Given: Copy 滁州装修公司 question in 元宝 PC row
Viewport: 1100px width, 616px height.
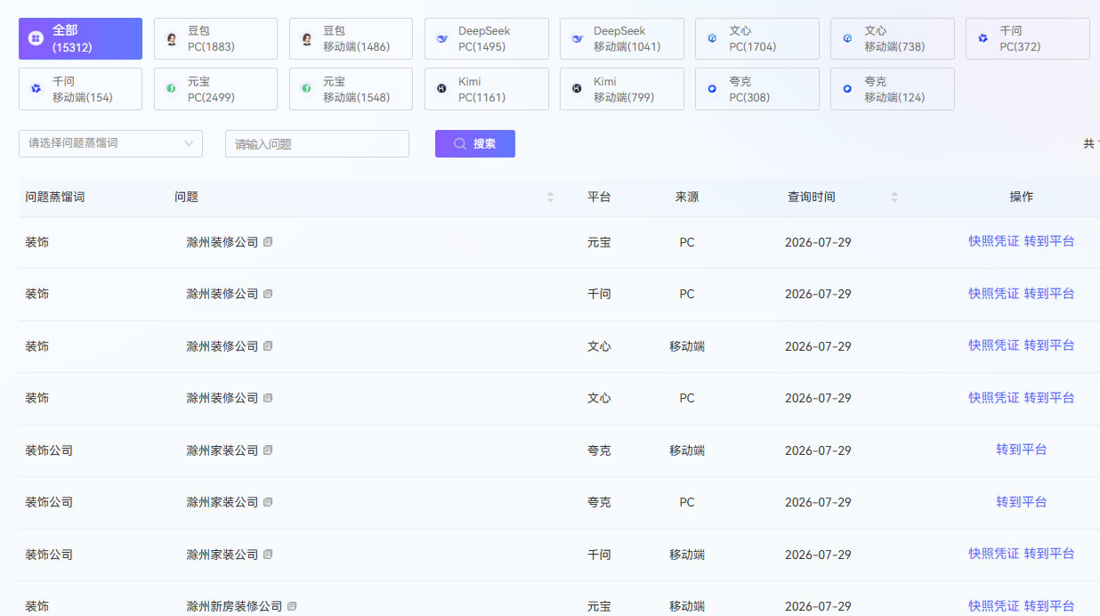Looking at the screenshot, I should coord(268,242).
